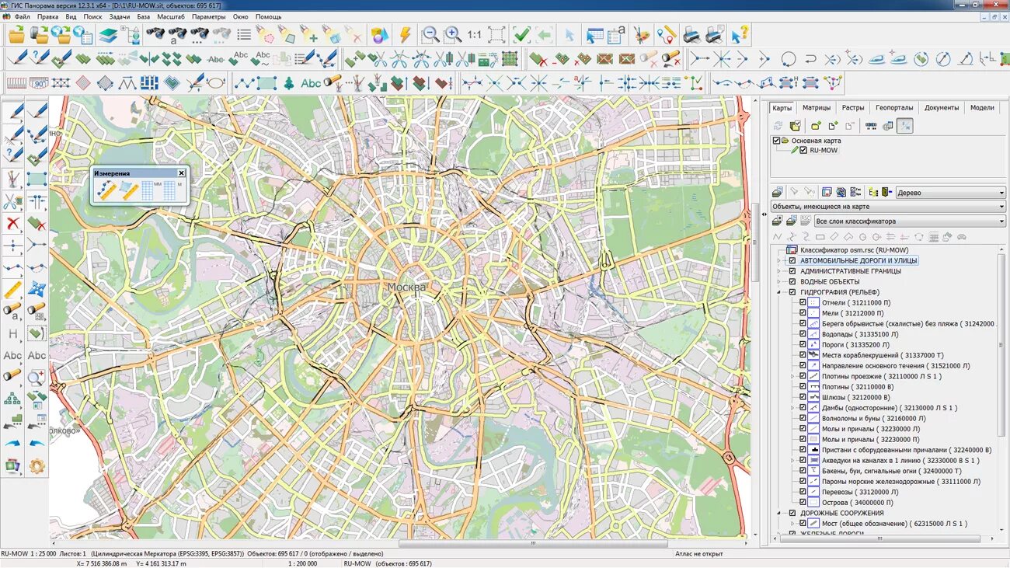Screen dimensions: 1010x568
Task: Click the Атлас не открыт status text
Action: 699,554
